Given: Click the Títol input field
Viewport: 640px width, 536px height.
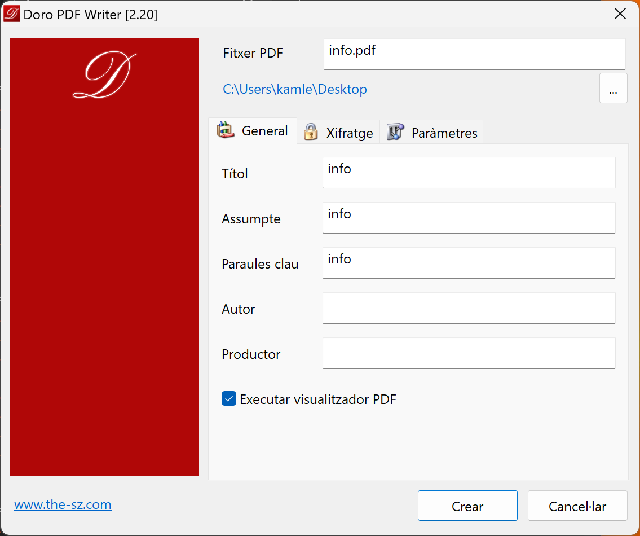Looking at the screenshot, I should (469, 173).
